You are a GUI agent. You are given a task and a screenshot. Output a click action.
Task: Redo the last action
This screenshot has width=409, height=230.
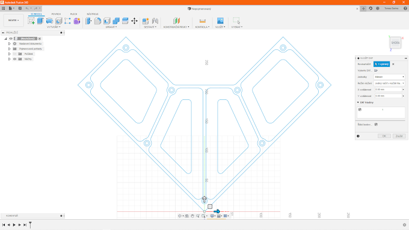[x=35, y=8]
